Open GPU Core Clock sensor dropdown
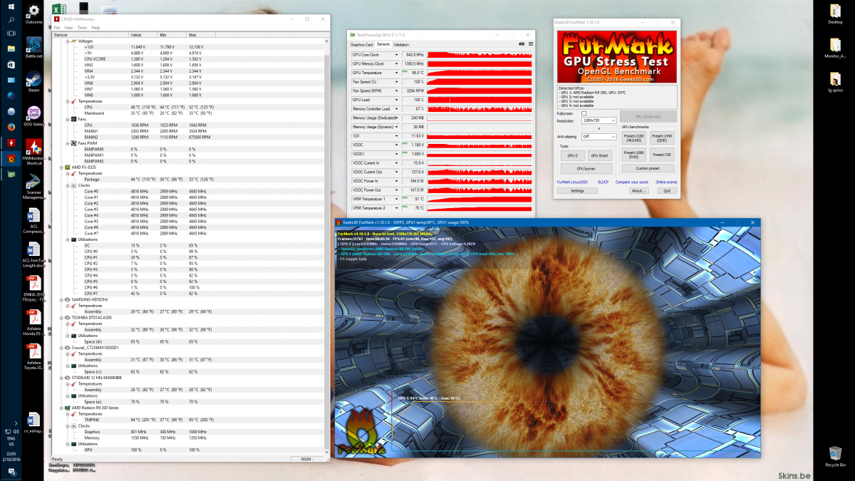Viewport: 855px width, 481px height. pos(398,54)
